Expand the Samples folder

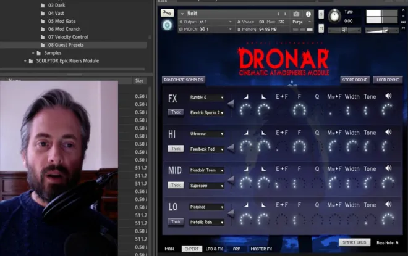33,53
